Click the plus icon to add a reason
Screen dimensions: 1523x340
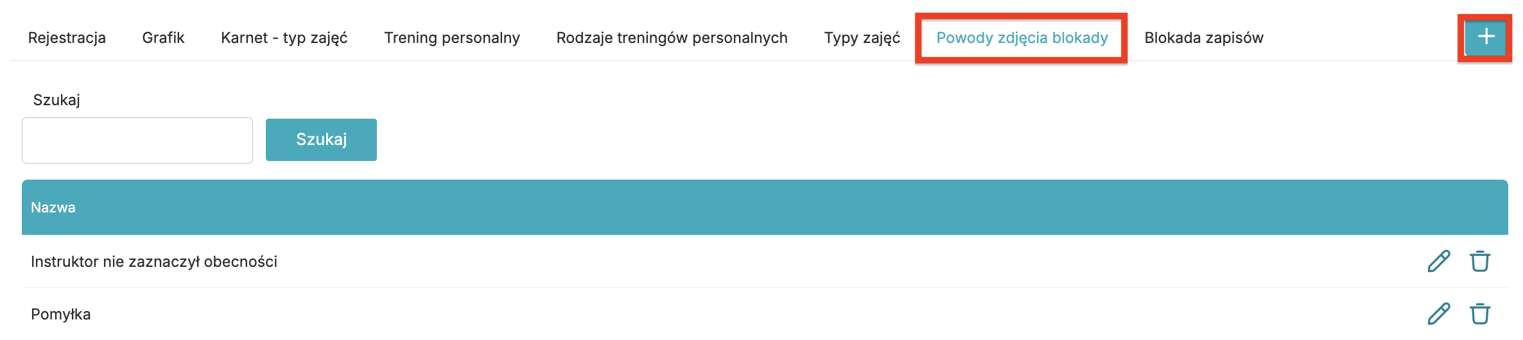point(1486,37)
